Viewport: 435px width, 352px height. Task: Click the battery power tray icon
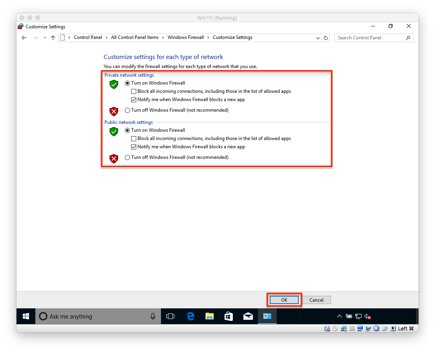(349, 316)
